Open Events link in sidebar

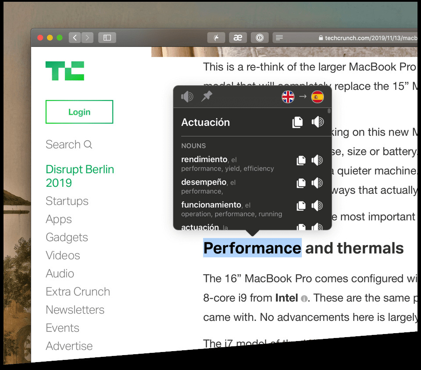(x=62, y=328)
